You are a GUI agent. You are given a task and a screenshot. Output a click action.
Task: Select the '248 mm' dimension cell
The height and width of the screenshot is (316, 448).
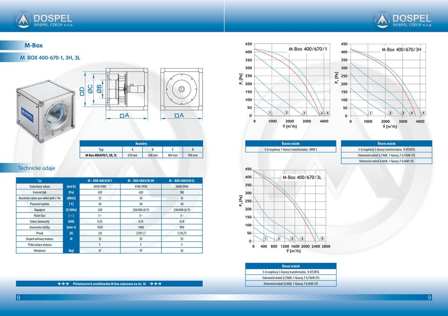(x=153, y=155)
